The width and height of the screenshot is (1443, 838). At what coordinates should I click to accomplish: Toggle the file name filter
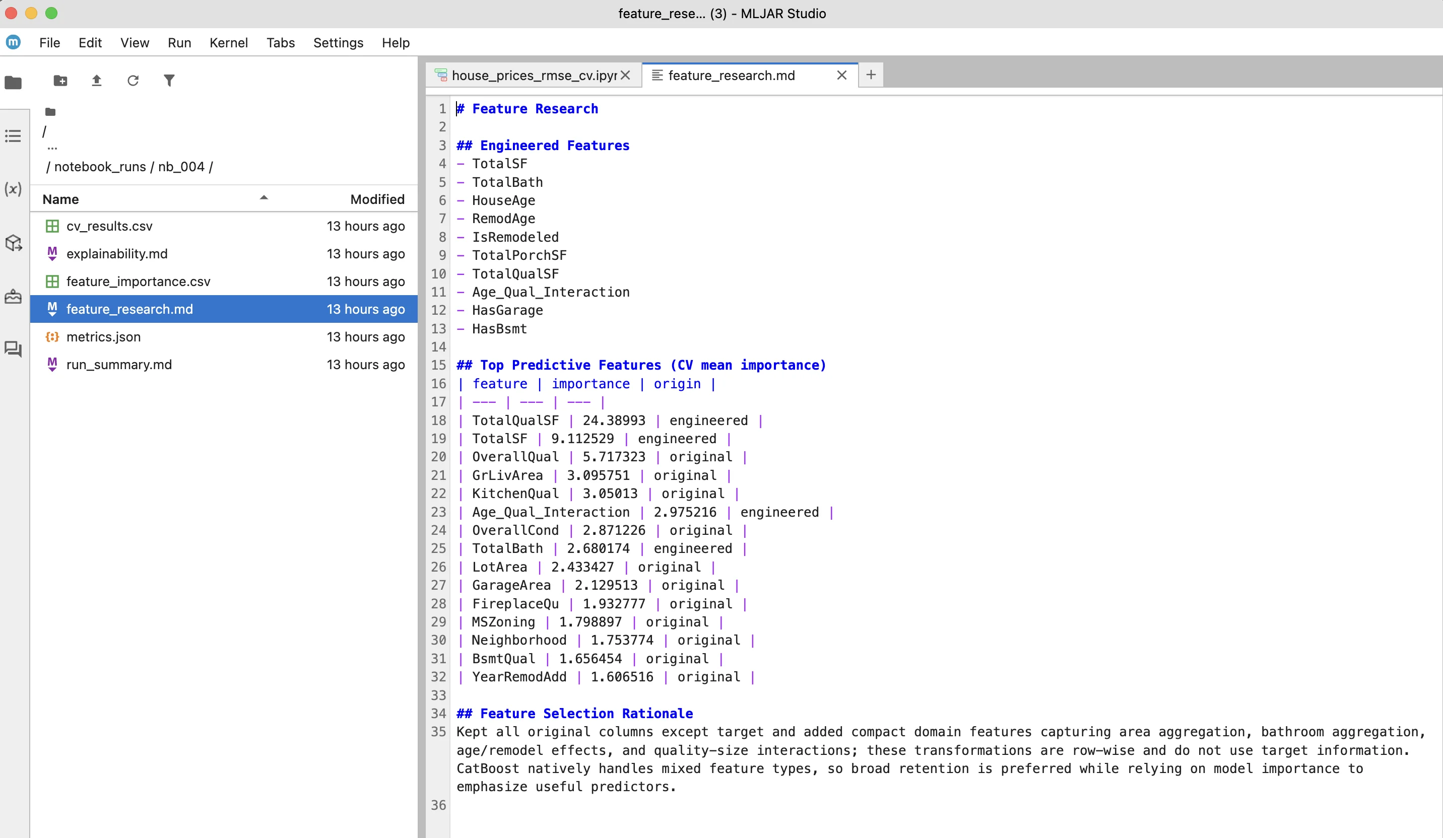click(x=169, y=81)
